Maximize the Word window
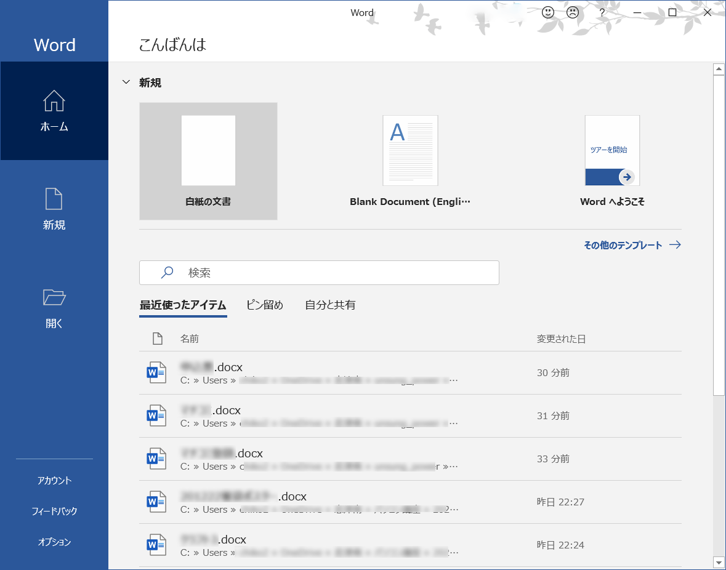This screenshot has width=726, height=570. (x=672, y=12)
